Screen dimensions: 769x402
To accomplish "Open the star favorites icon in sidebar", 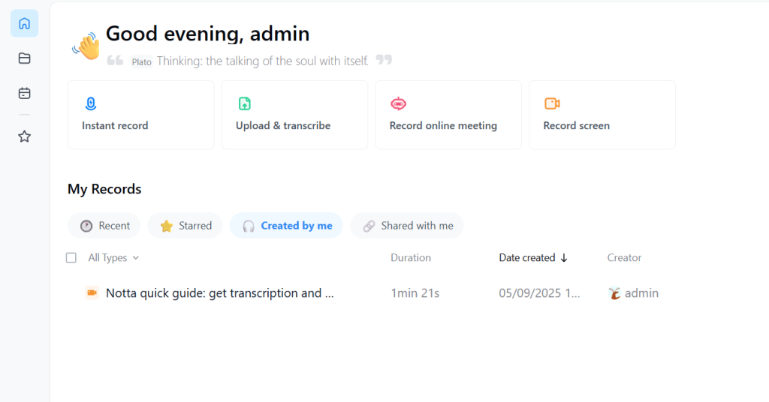I will click(25, 136).
